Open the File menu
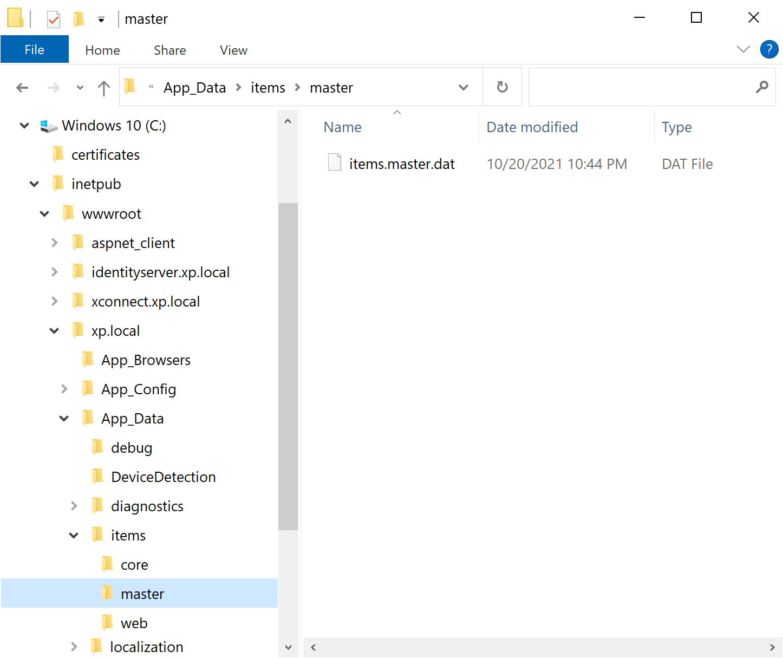Screen dimensions: 783x658 tap(35, 50)
